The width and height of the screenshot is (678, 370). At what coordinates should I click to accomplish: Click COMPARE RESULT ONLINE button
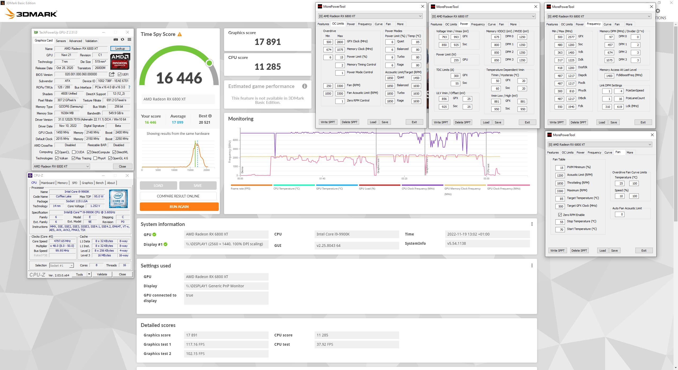tap(178, 196)
